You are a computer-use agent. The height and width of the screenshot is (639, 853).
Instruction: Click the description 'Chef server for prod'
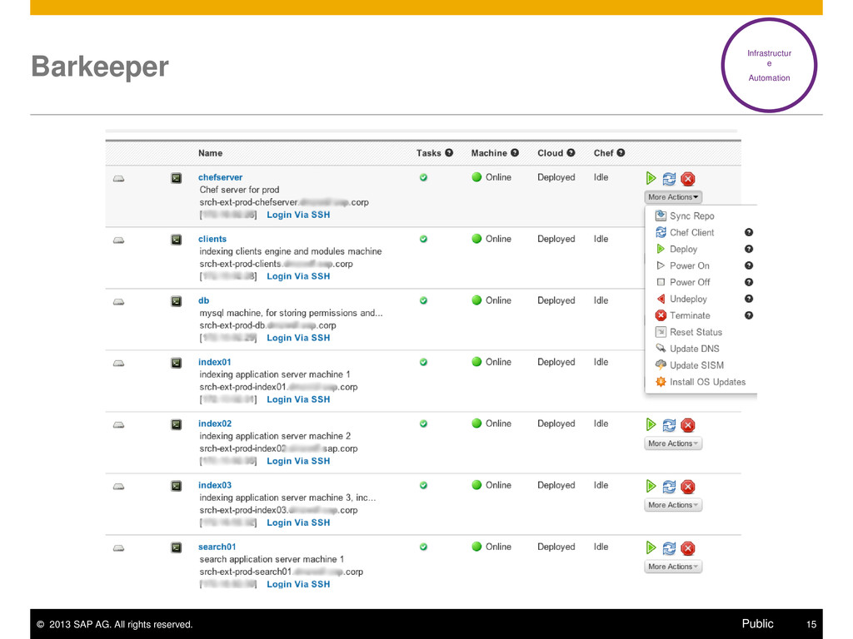(239, 190)
